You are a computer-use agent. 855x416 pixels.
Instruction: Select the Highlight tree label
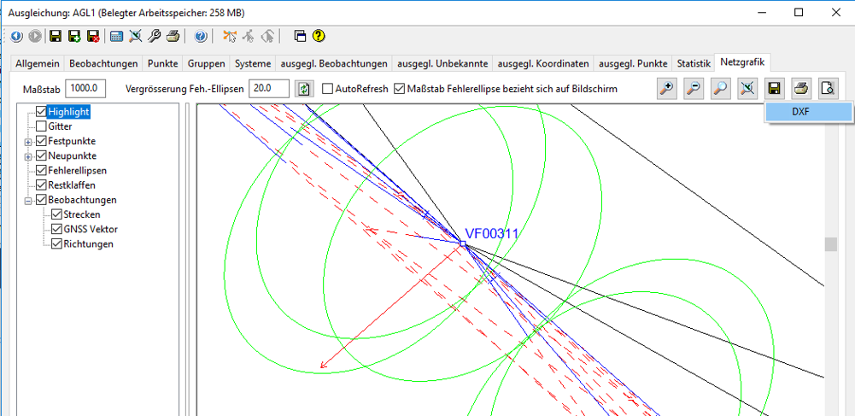tap(68, 112)
